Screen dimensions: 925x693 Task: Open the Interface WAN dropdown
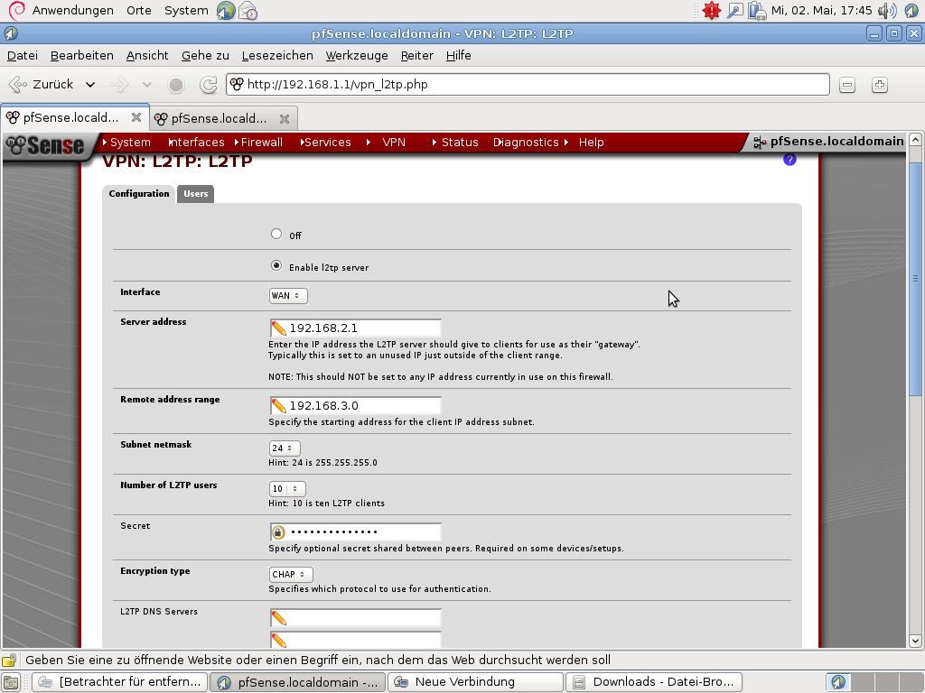288,296
